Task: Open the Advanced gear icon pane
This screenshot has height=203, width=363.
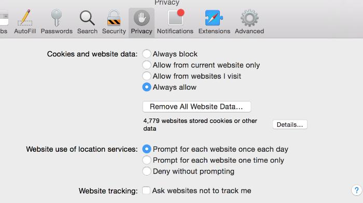Action: (x=249, y=18)
